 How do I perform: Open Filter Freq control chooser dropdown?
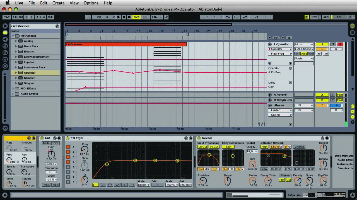click(x=280, y=54)
